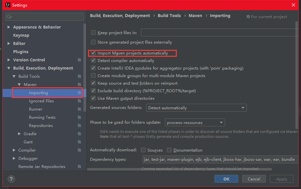This screenshot has height=189, width=301.
Task: Open Phase for folders update dropdown
Action: [195, 122]
